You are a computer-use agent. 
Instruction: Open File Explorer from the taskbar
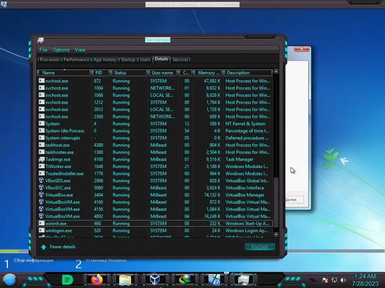click(125, 280)
